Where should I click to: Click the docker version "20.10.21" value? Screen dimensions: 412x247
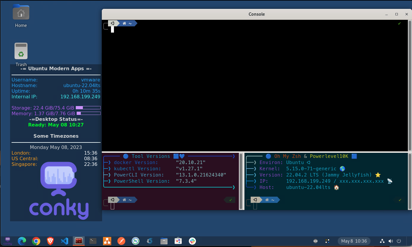click(191, 163)
